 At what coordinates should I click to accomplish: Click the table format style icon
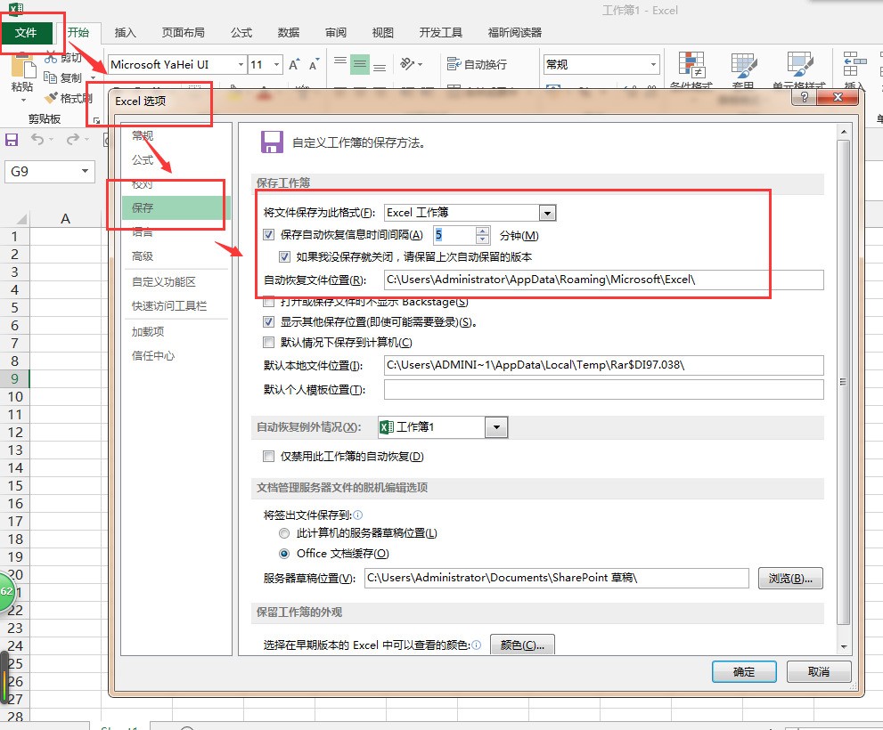click(x=743, y=64)
